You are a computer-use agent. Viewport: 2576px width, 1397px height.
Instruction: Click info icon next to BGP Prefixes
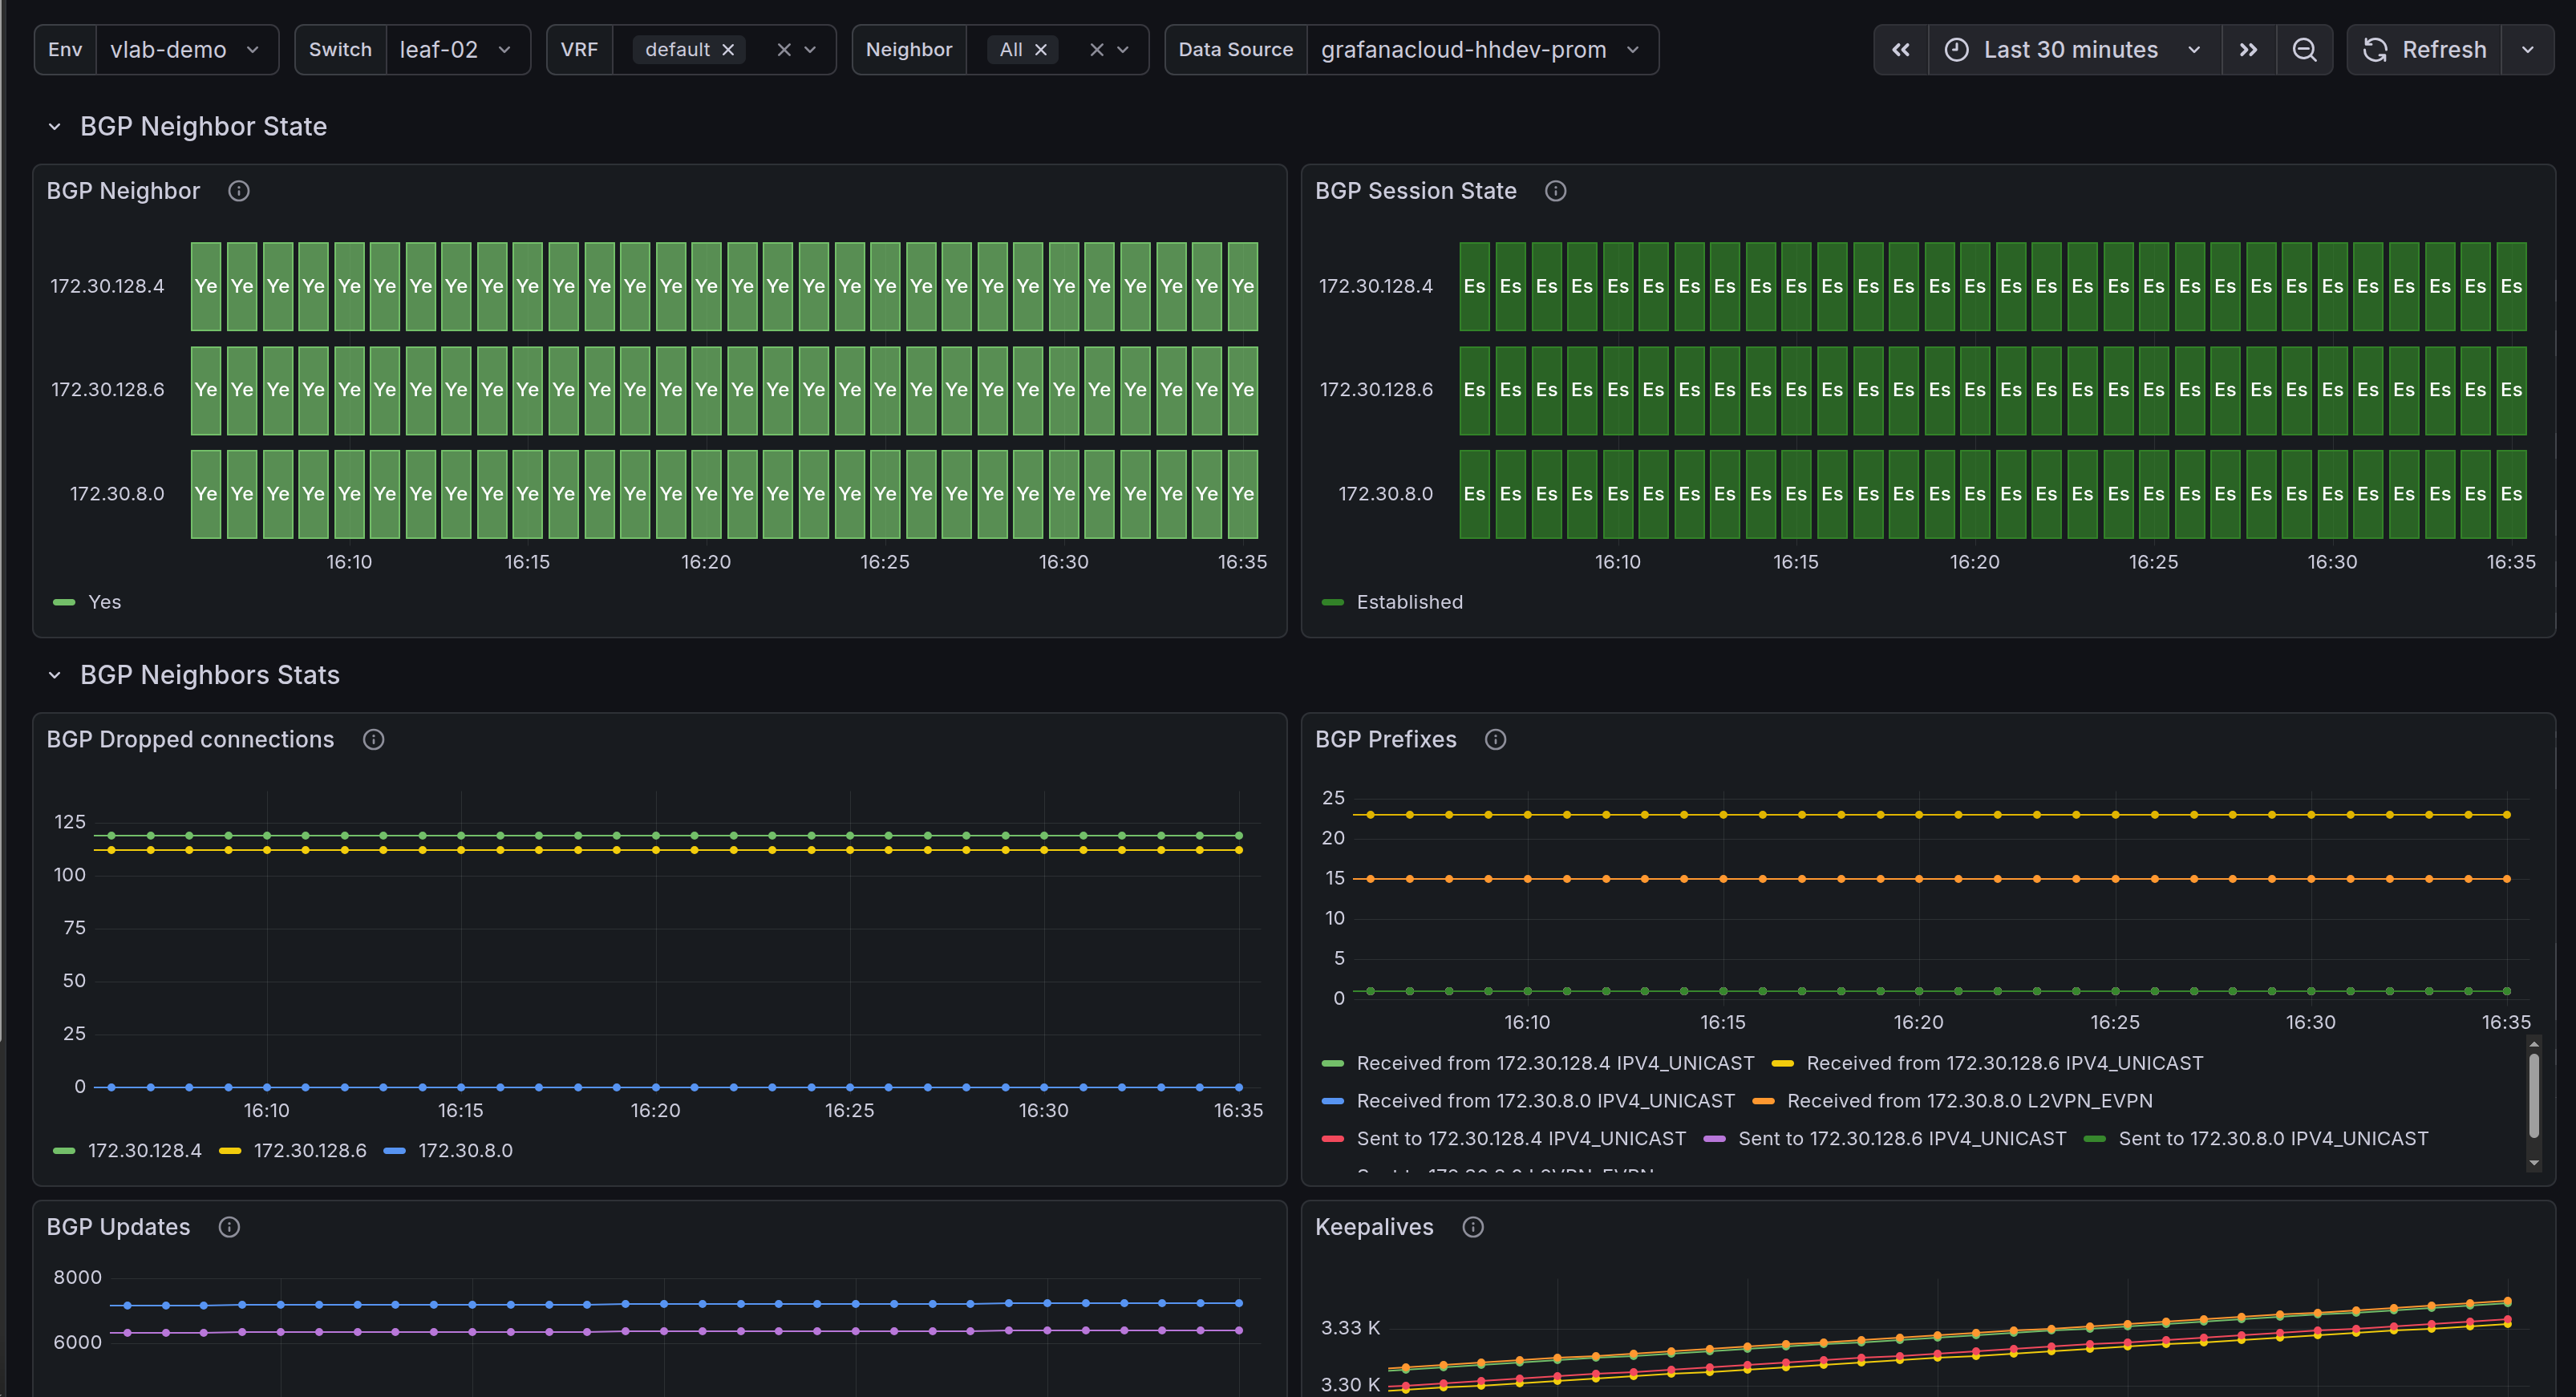click(x=1495, y=739)
